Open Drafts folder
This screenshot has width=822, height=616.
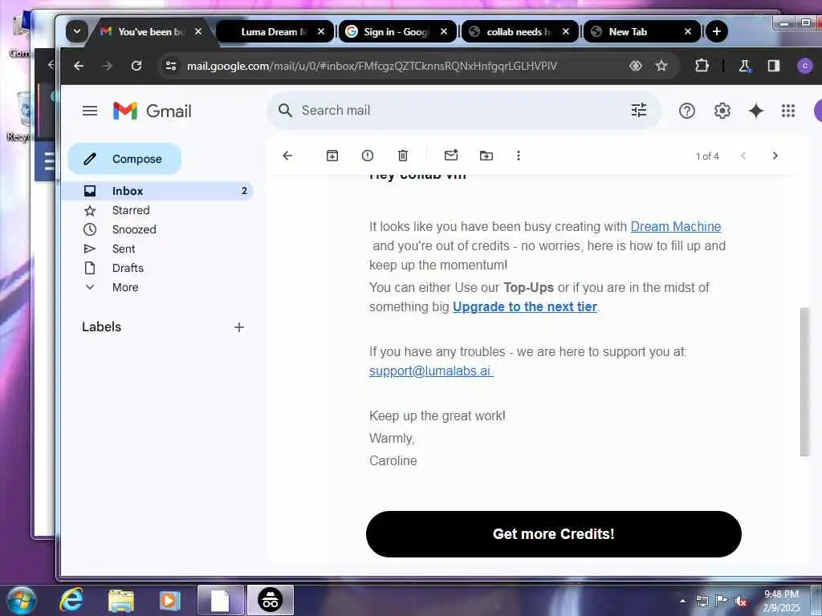(x=128, y=268)
